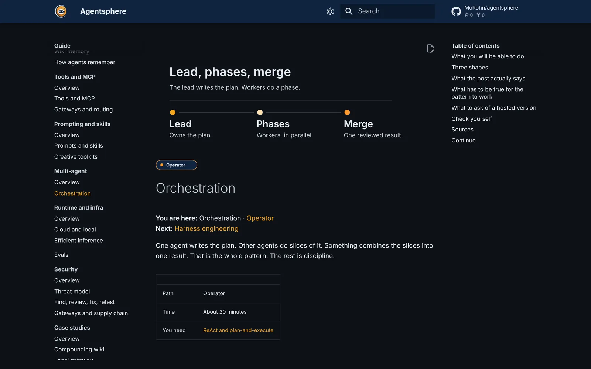Open Overview under Multi-agent
The image size is (591, 369).
coord(67,182)
